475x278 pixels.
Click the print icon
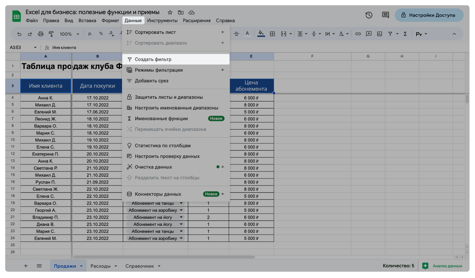(x=40, y=34)
